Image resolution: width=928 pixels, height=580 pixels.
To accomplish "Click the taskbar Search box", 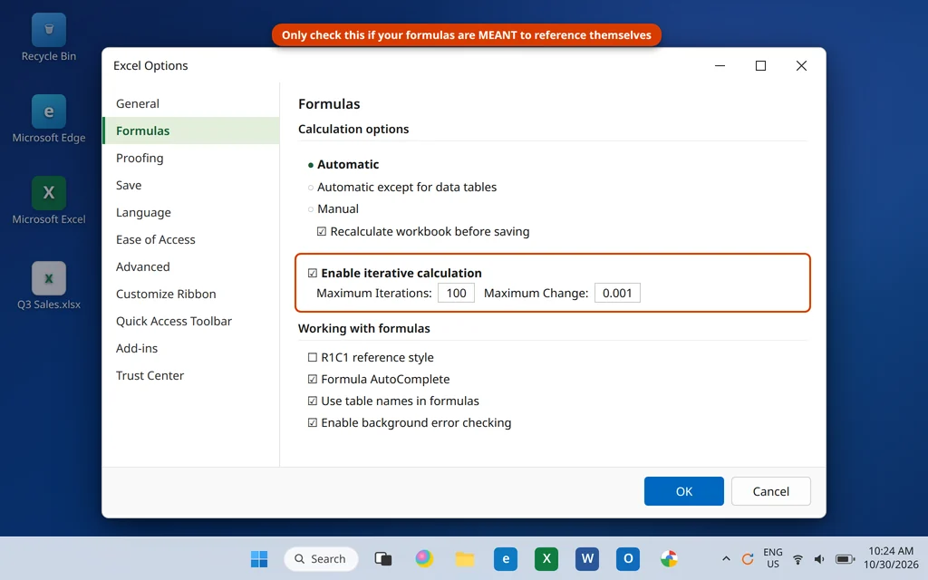I will tap(321, 558).
